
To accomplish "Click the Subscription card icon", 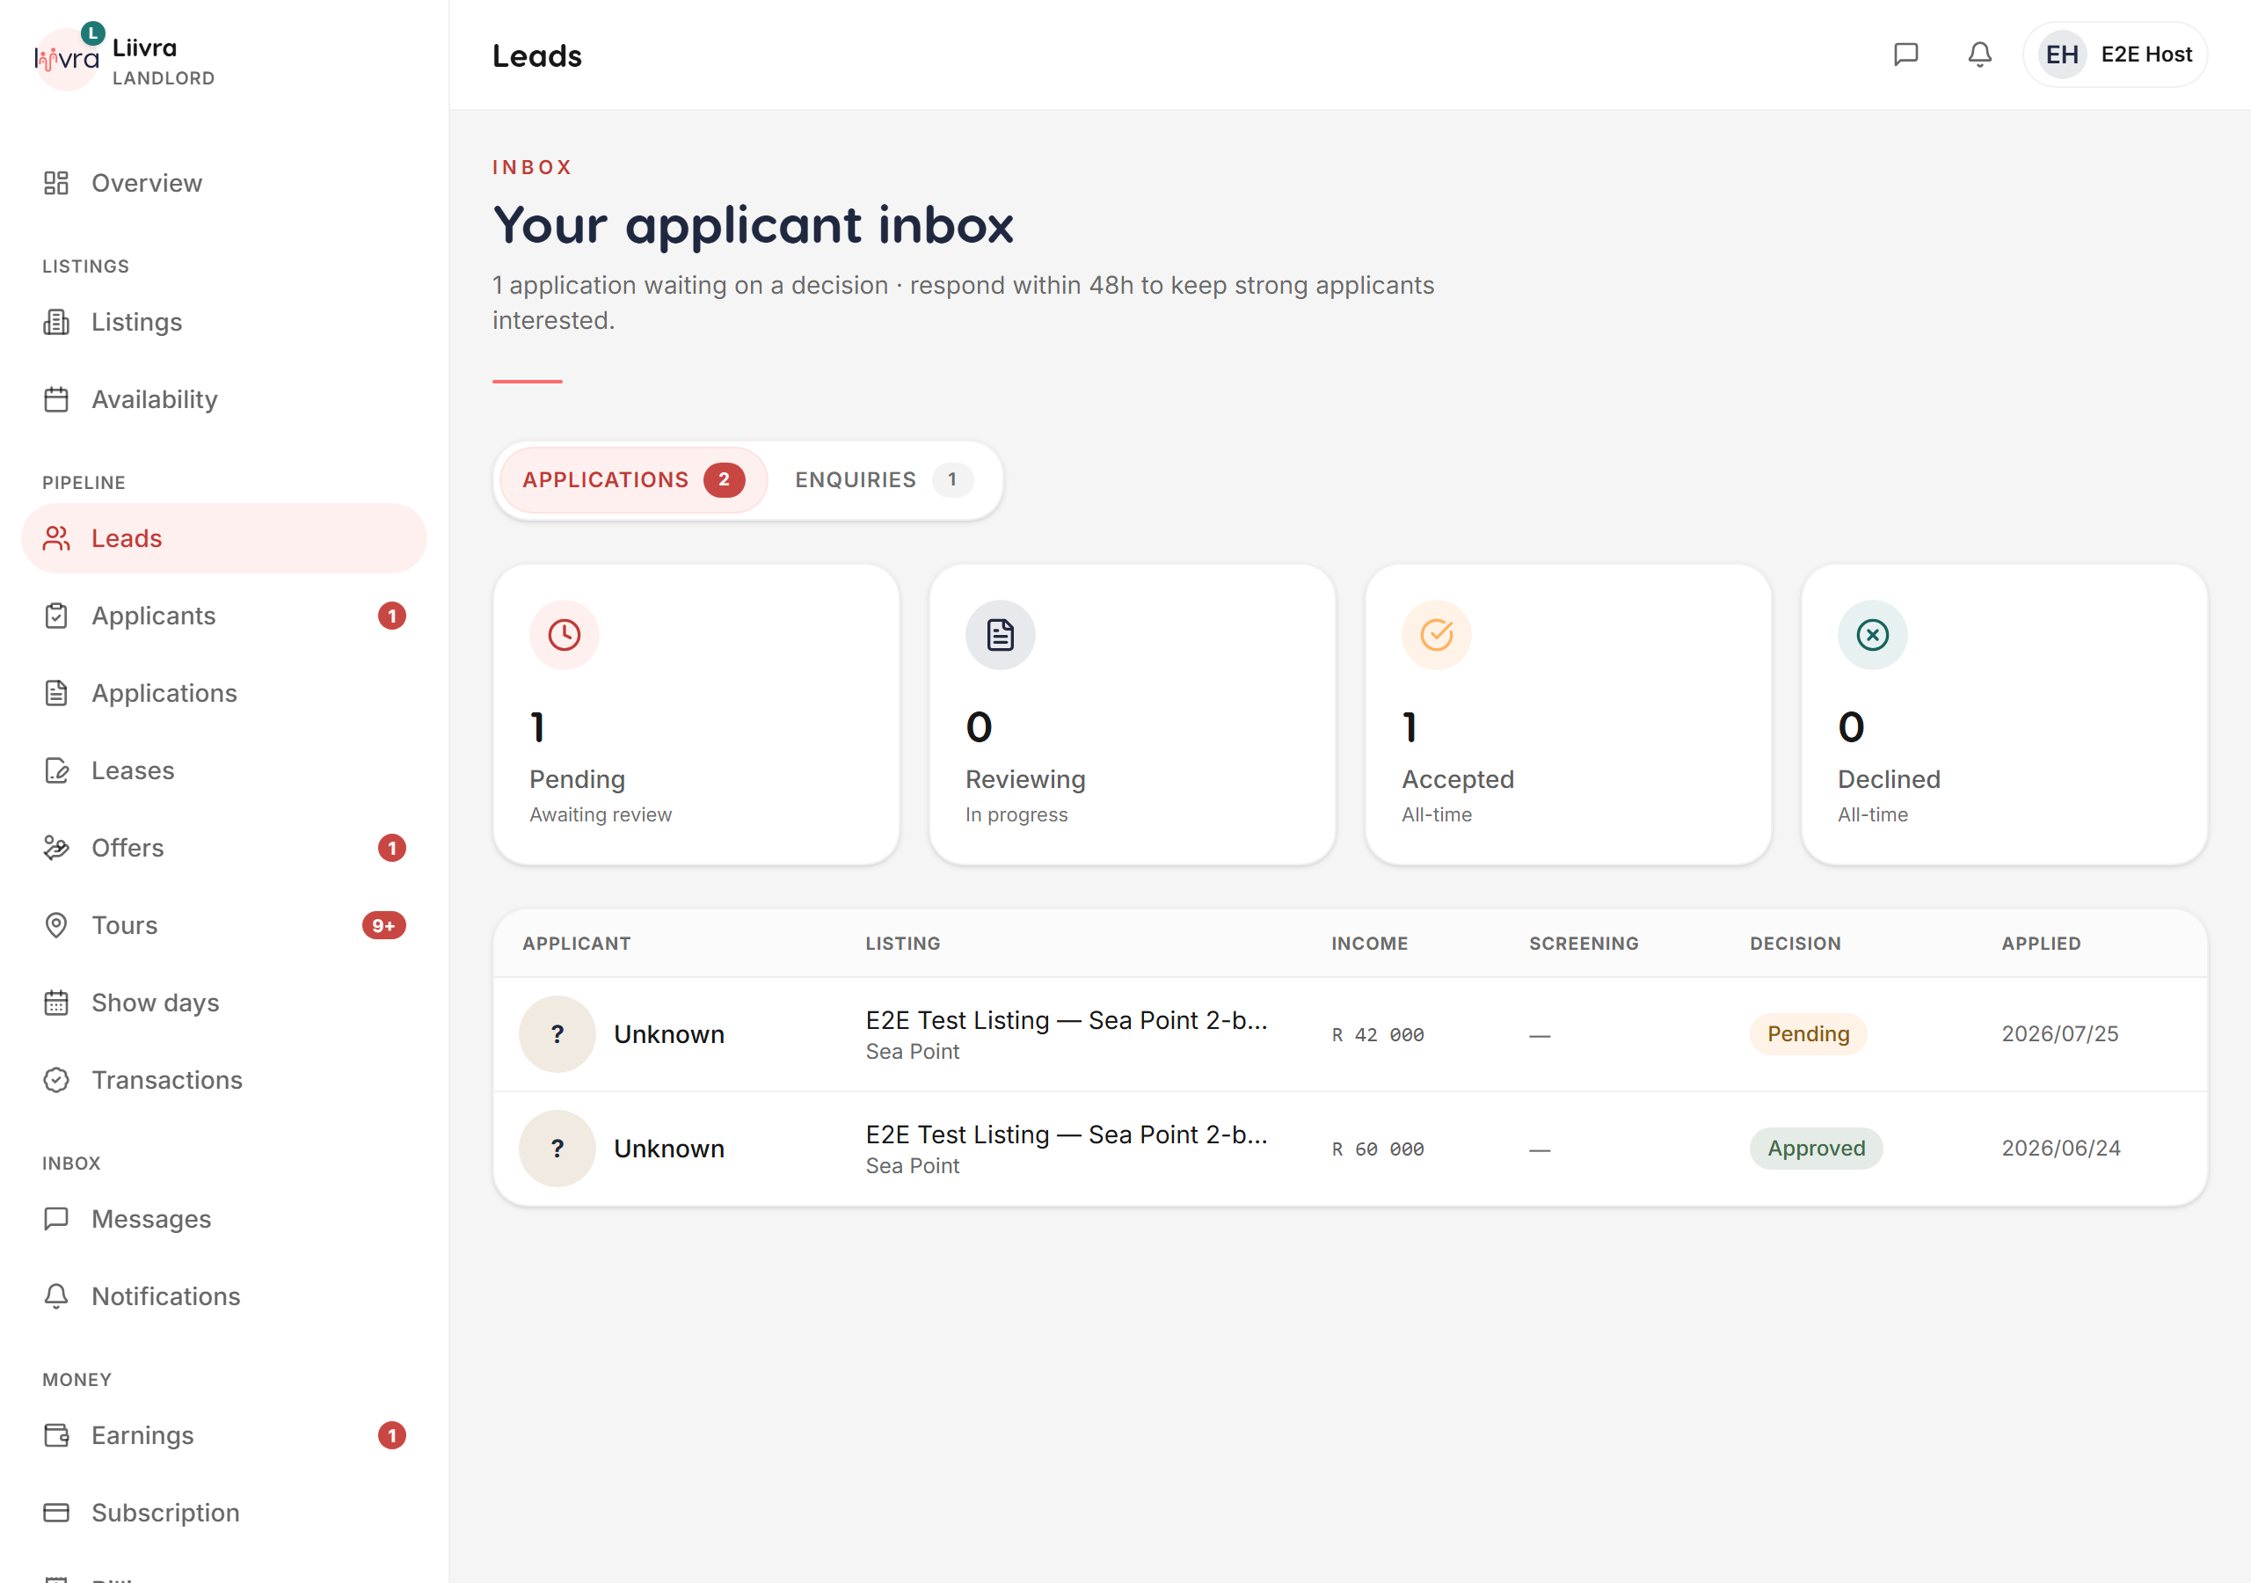I will pos(56,1513).
